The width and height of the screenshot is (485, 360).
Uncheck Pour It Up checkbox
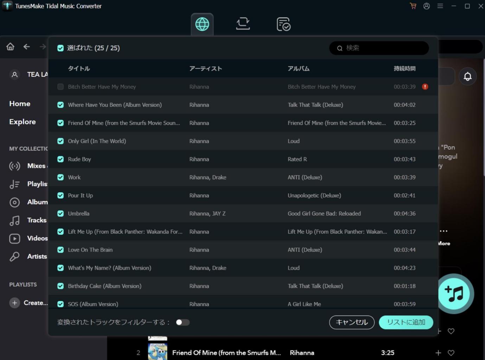[x=60, y=195]
